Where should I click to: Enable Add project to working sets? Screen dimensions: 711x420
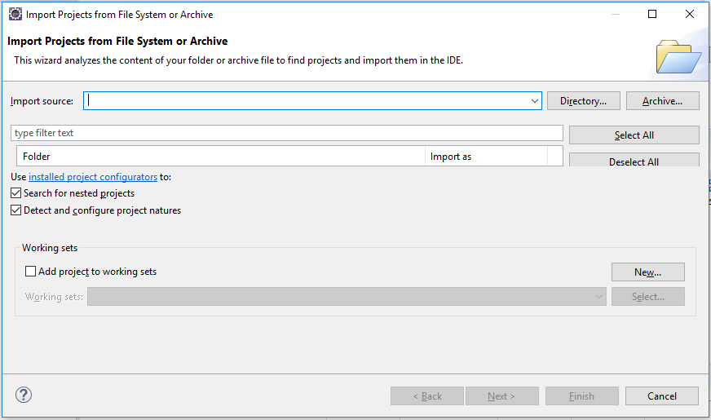tap(31, 272)
